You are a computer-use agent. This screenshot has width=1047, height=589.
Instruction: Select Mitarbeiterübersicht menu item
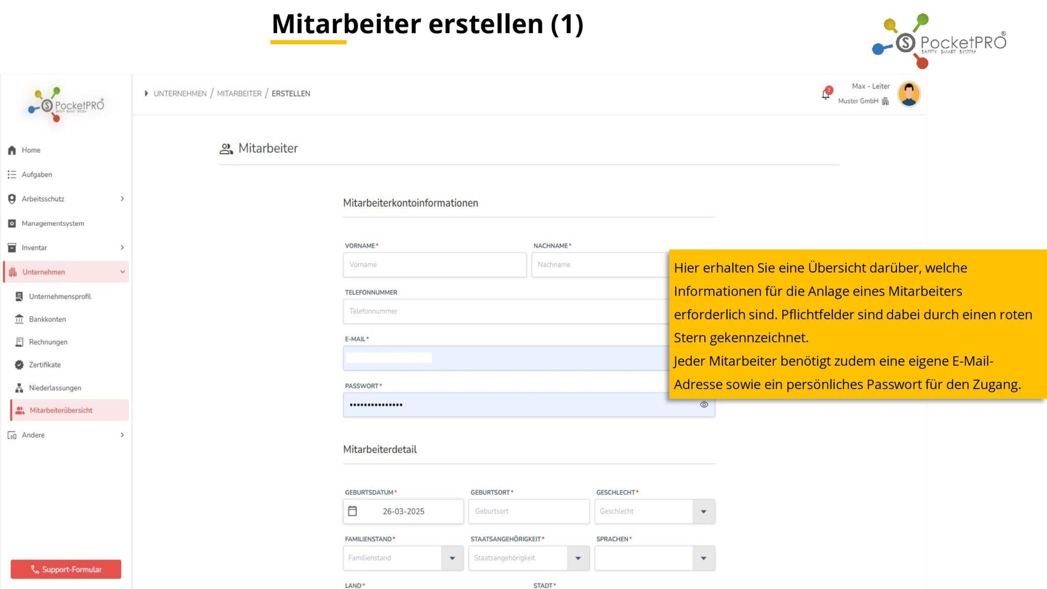click(70, 410)
